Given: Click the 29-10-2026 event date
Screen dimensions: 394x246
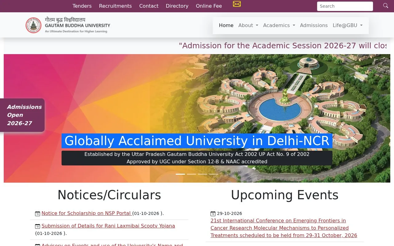Looking at the screenshot, I should click(x=229, y=213).
